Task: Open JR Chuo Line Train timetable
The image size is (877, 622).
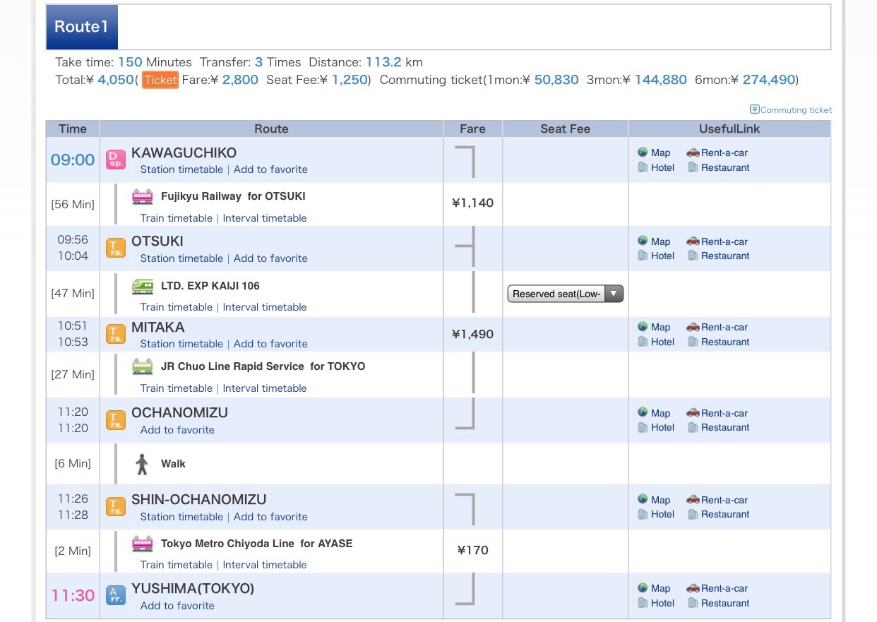Action: (x=177, y=388)
